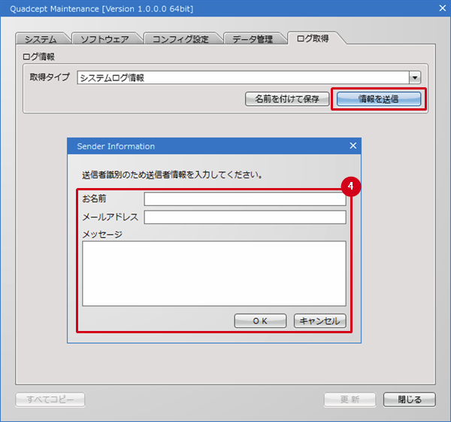
Task: Click into the メールアドレス field
Action: 244,217
